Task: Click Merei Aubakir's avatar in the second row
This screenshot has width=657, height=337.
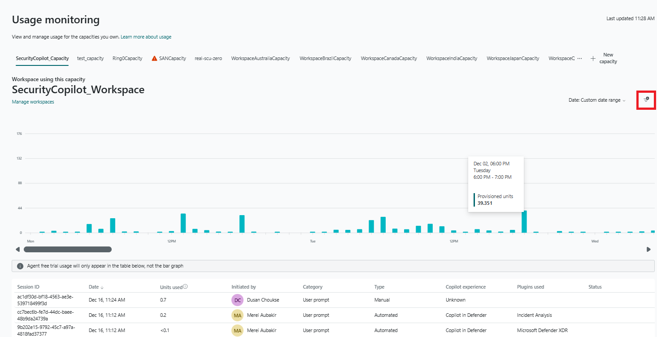Action: pyautogui.click(x=237, y=315)
